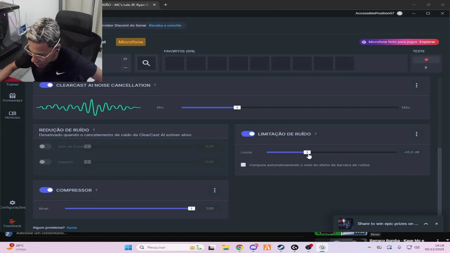This screenshot has height=253, width=450.
Task: Adjust ClearCast AI noise cancellation slider handle
Action: pos(237,108)
